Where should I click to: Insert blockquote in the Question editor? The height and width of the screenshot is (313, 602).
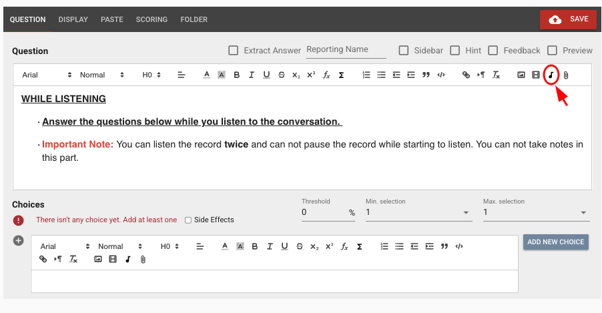pos(426,75)
